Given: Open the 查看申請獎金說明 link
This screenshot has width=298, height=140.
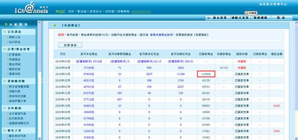Looking at the screenshot, I should click(x=161, y=35).
